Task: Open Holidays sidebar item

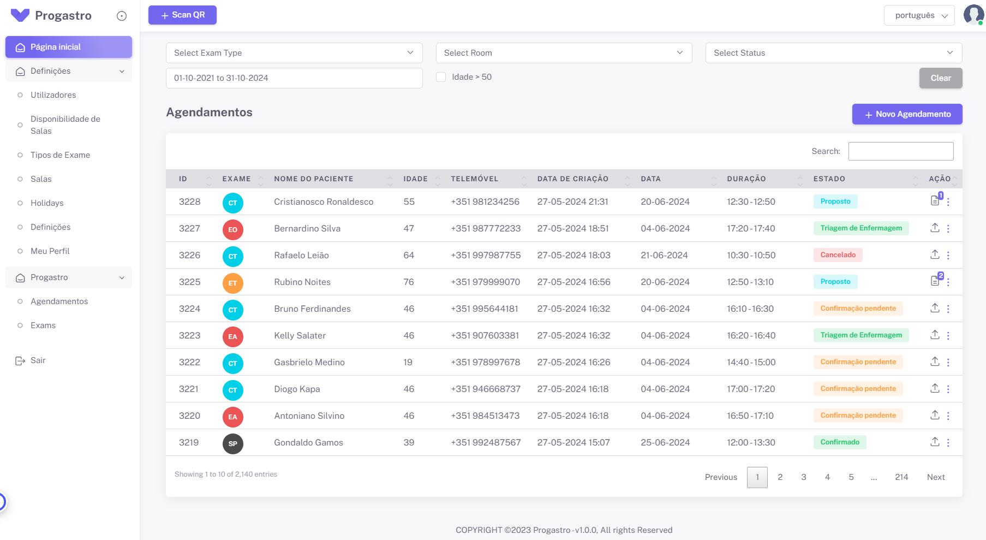Action: (47, 203)
